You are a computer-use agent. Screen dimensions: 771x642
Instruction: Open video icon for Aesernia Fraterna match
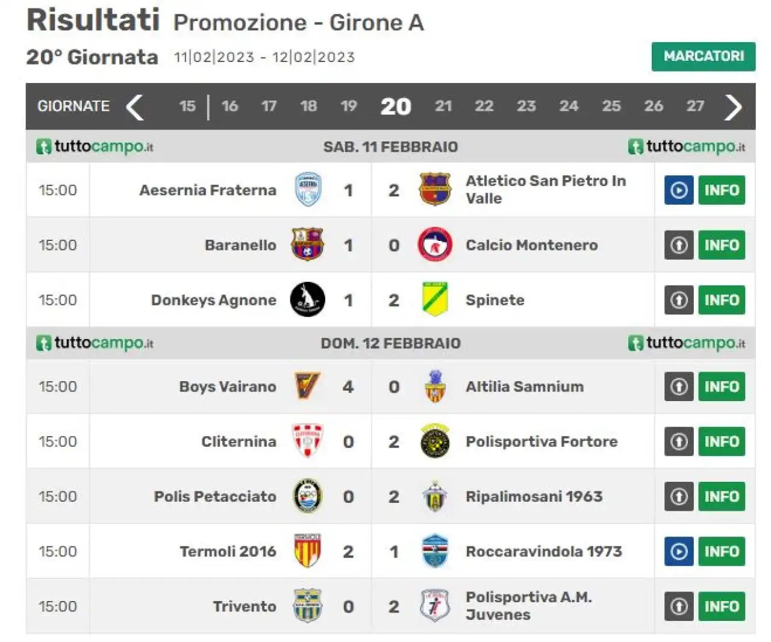pos(679,190)
